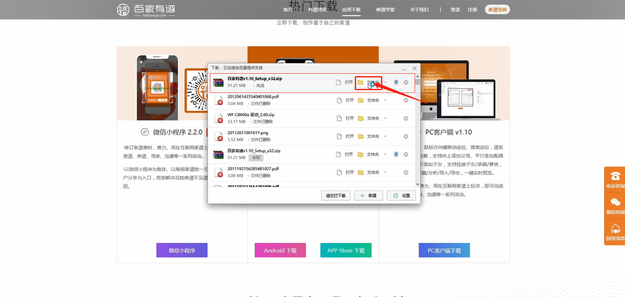Show folder for 2012061435540401068.pdf
625x297 pixels.
pos(368,100)
